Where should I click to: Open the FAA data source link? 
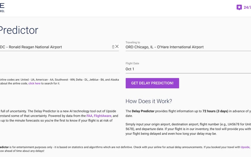[x=89, y=116]
